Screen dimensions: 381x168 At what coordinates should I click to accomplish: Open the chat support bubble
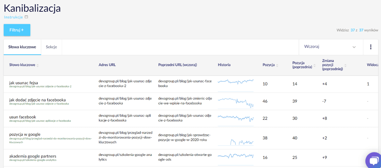click(x=373, y=161)
